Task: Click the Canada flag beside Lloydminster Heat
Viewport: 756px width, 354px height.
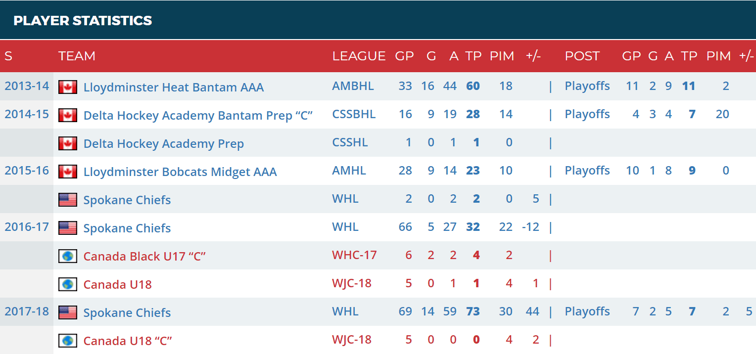Action: click(x=67, y=88)
